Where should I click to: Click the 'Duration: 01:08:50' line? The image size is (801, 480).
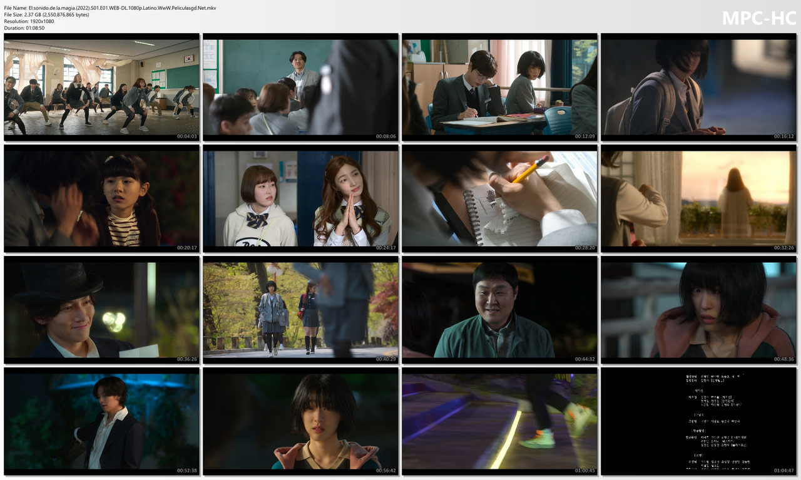(x=24, y=28)
